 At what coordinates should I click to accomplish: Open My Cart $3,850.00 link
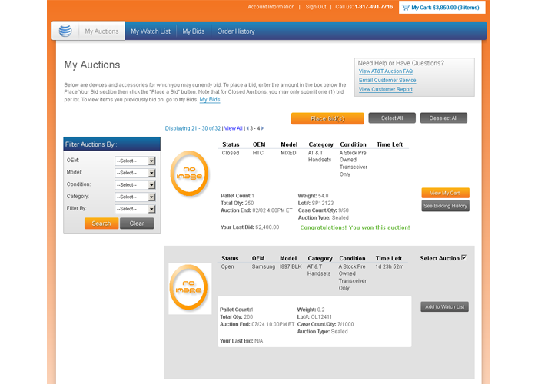click(x=445, y=8)
